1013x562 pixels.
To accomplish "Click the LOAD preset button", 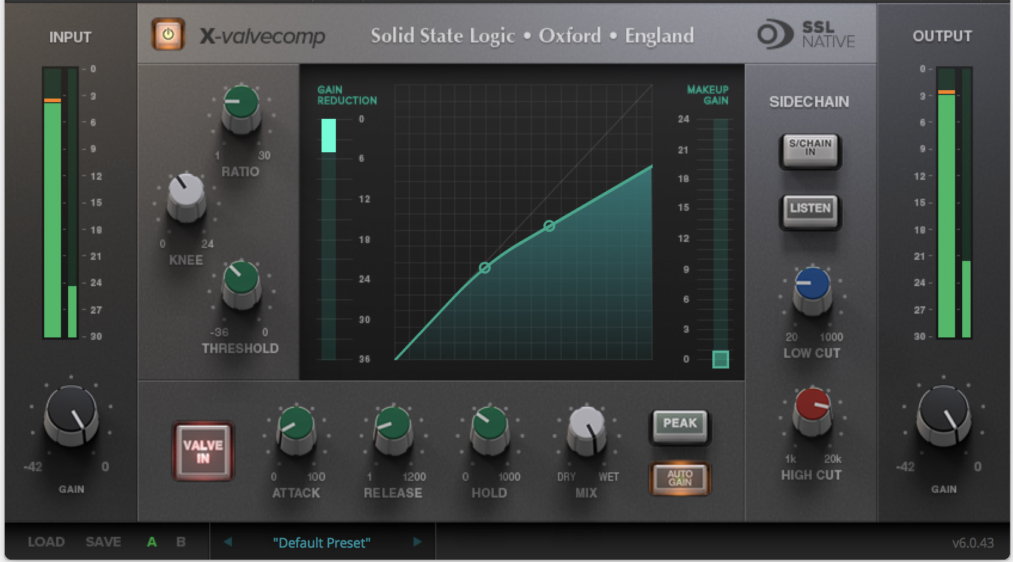I will click(x=46, y=542).
